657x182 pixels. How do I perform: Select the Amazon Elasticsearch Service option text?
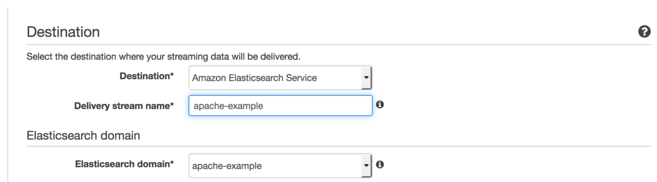pyautogui.click(x=255, y=78)
